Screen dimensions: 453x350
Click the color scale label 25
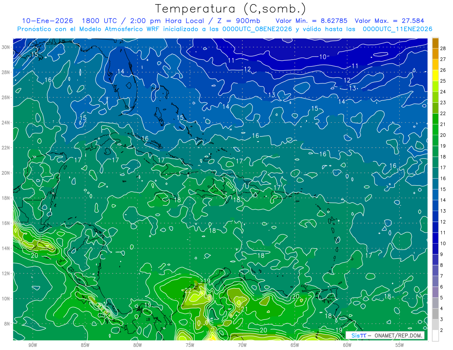[443, 81]
